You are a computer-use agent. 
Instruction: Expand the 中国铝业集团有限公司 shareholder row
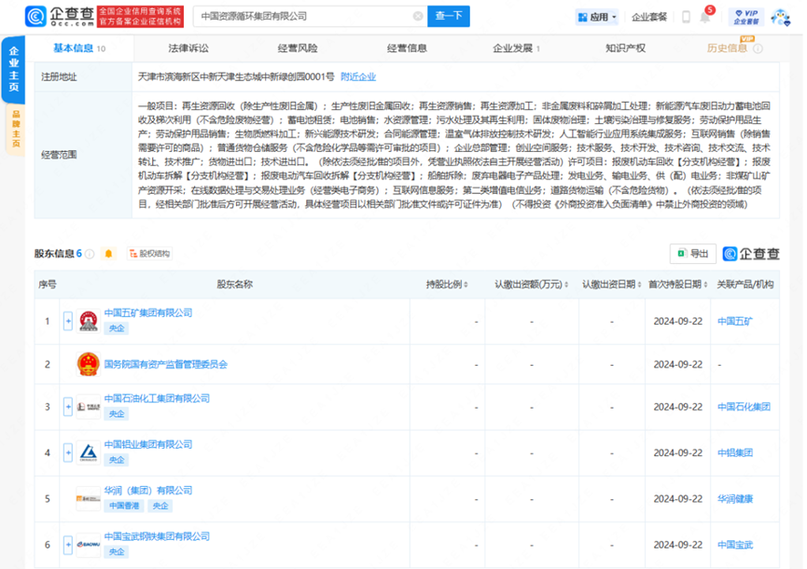(x=68, y=452)
